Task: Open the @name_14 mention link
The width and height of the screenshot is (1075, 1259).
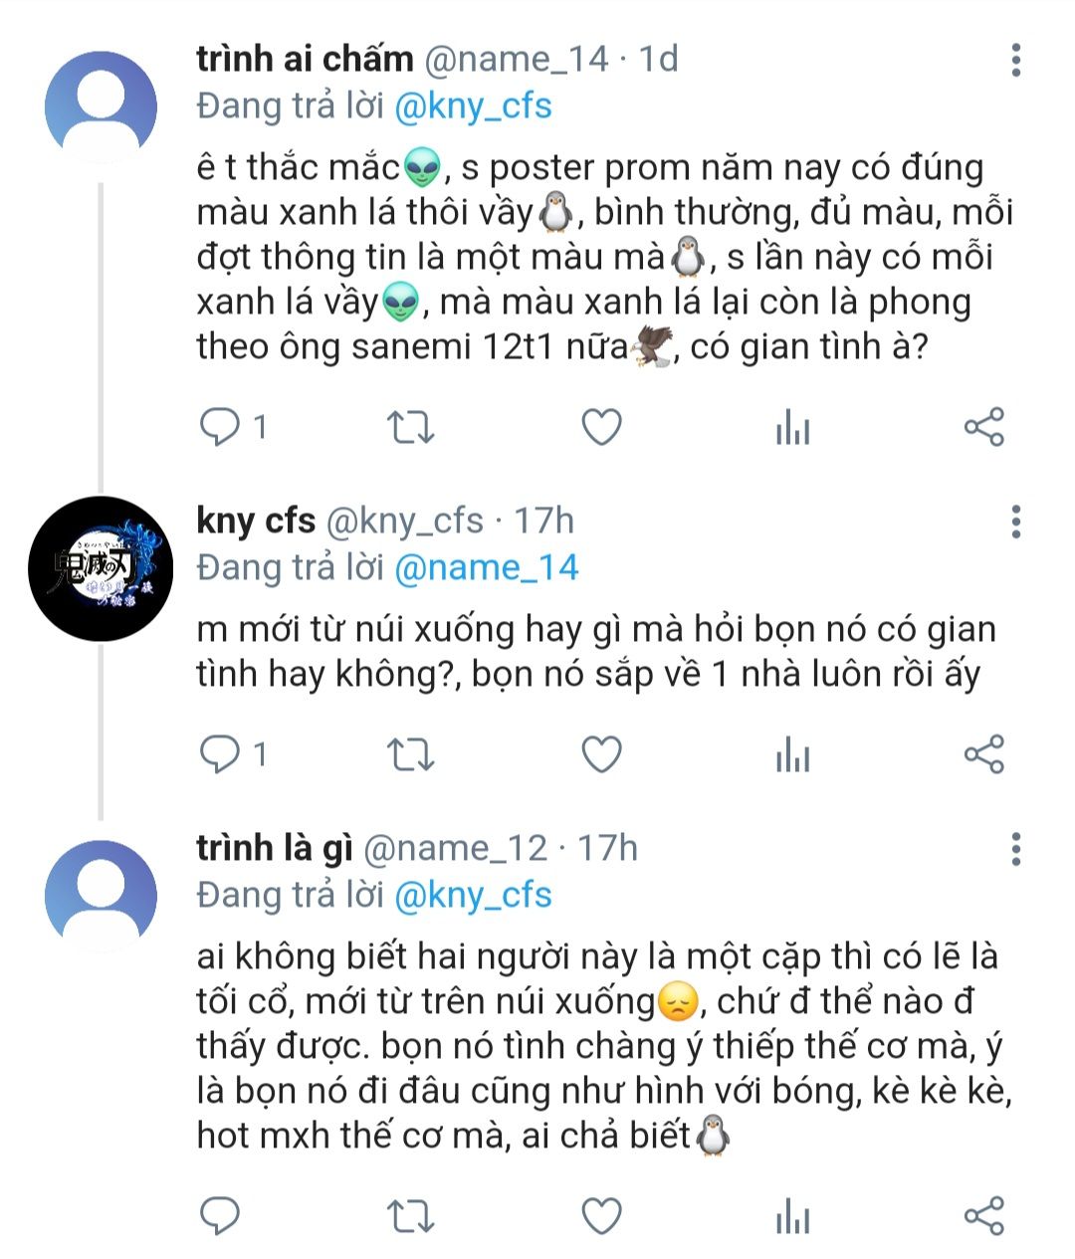Action: 486,567
